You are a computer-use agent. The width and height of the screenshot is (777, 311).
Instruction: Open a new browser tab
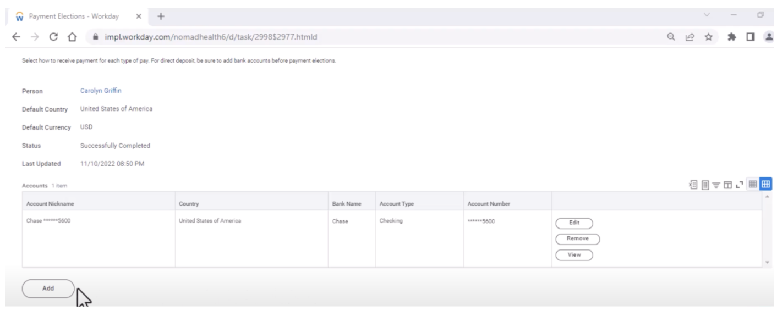pos(161,16)
